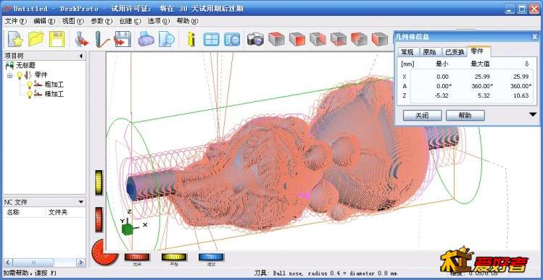
Task: Open the 参数(P) menu
Action: pos(101,21)
